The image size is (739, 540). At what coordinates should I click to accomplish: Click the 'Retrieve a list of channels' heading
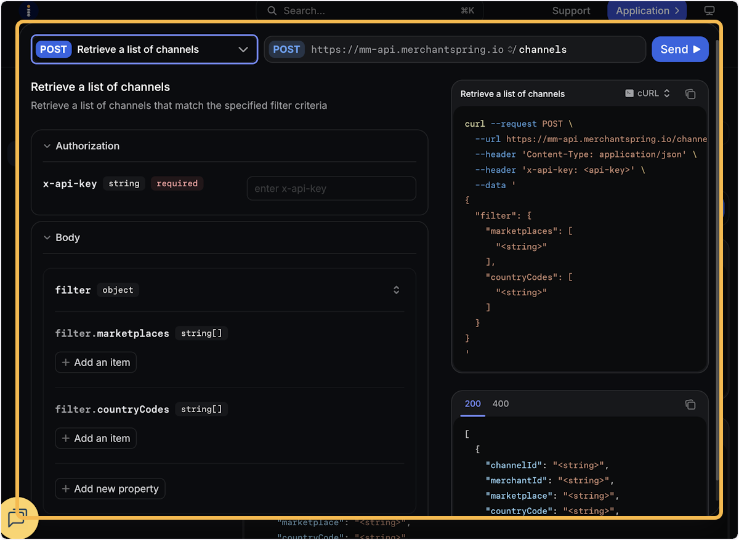100,87
